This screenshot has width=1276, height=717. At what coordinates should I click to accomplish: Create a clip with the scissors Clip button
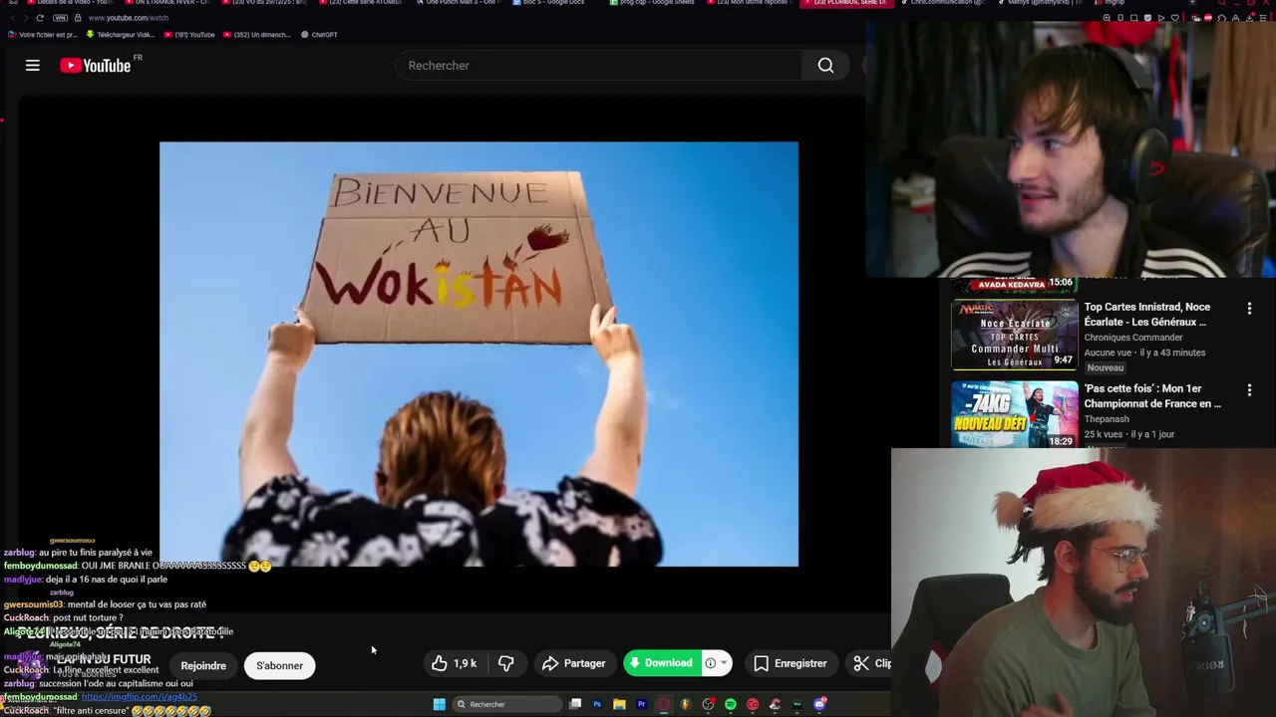tap(871, 663)
